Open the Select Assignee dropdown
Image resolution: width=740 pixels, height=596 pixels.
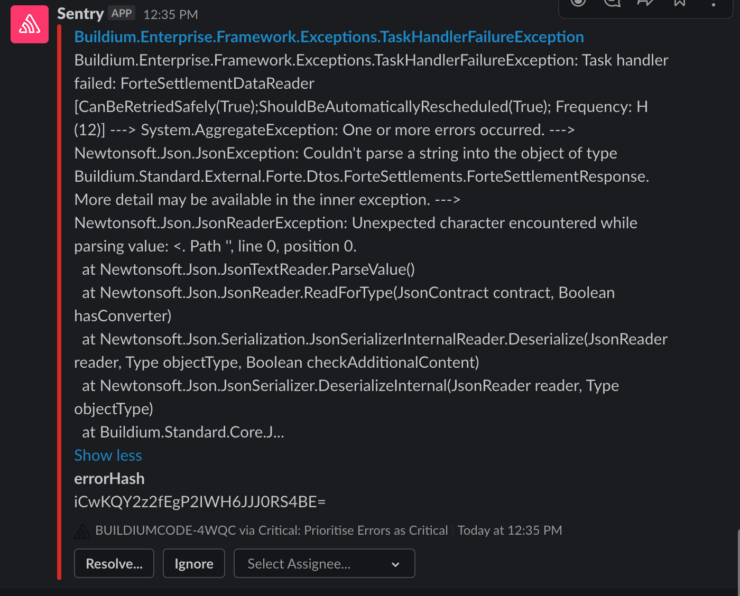pos(324,563)
